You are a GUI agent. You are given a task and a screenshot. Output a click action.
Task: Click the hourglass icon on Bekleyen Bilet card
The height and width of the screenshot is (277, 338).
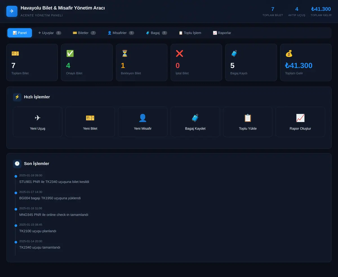(x=124, y=53)
